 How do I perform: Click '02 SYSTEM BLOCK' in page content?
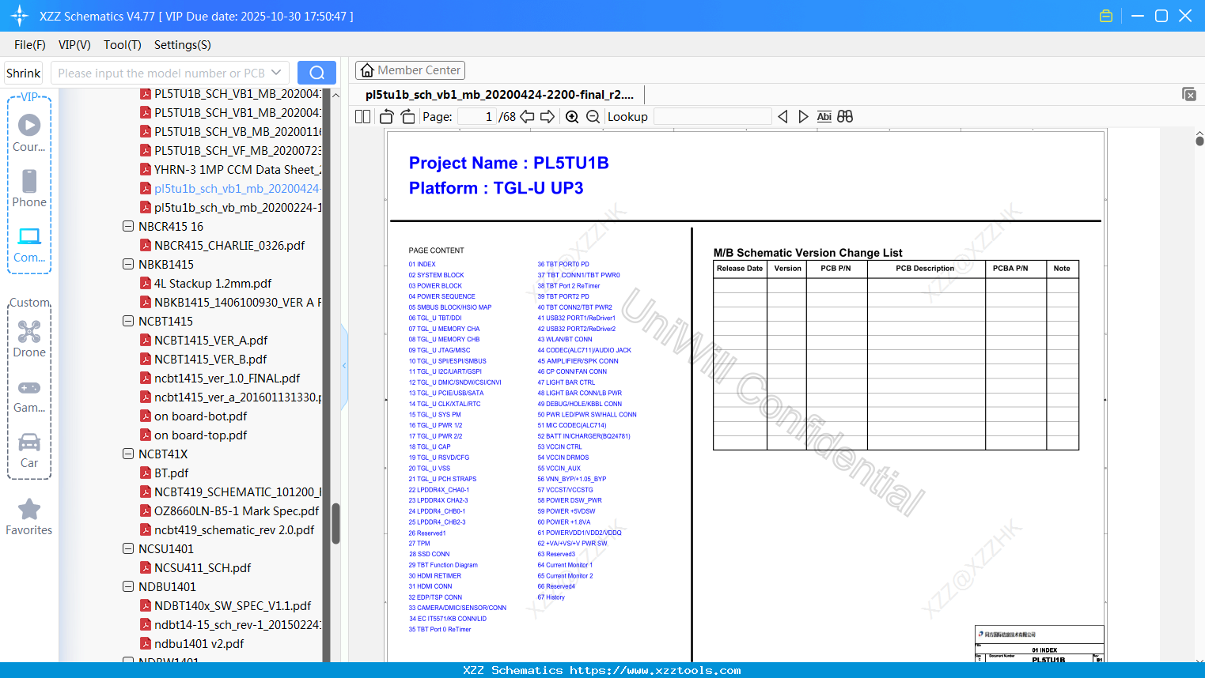pos(436,275)
